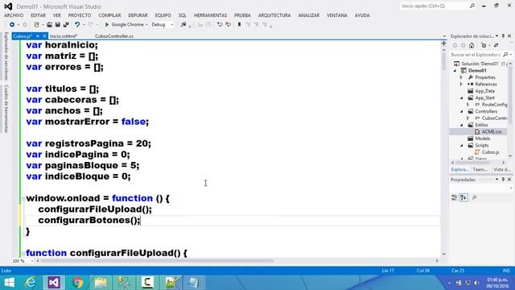Screen dimensions: 515x290
Task: Click the Uncomment selected lines icon
Action: [x=228, y=25]
